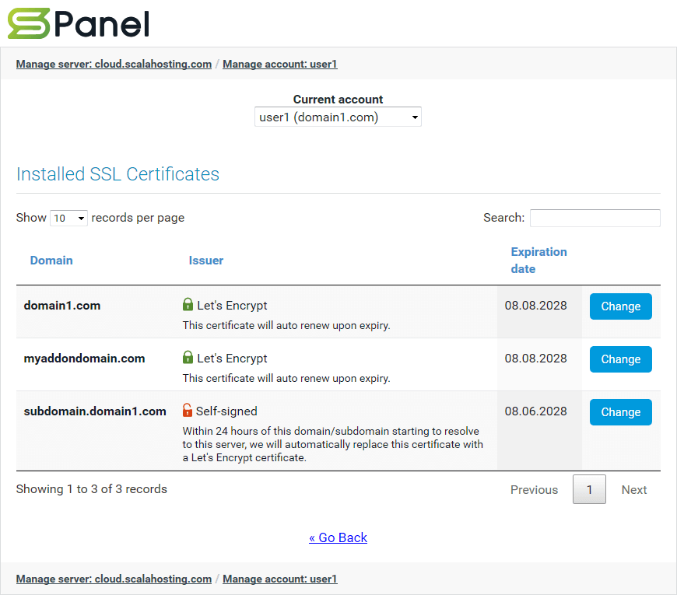The height and width of the screenshot is (595, 677).
Task: Open the Current account dropdown
Action: (338, 117)
